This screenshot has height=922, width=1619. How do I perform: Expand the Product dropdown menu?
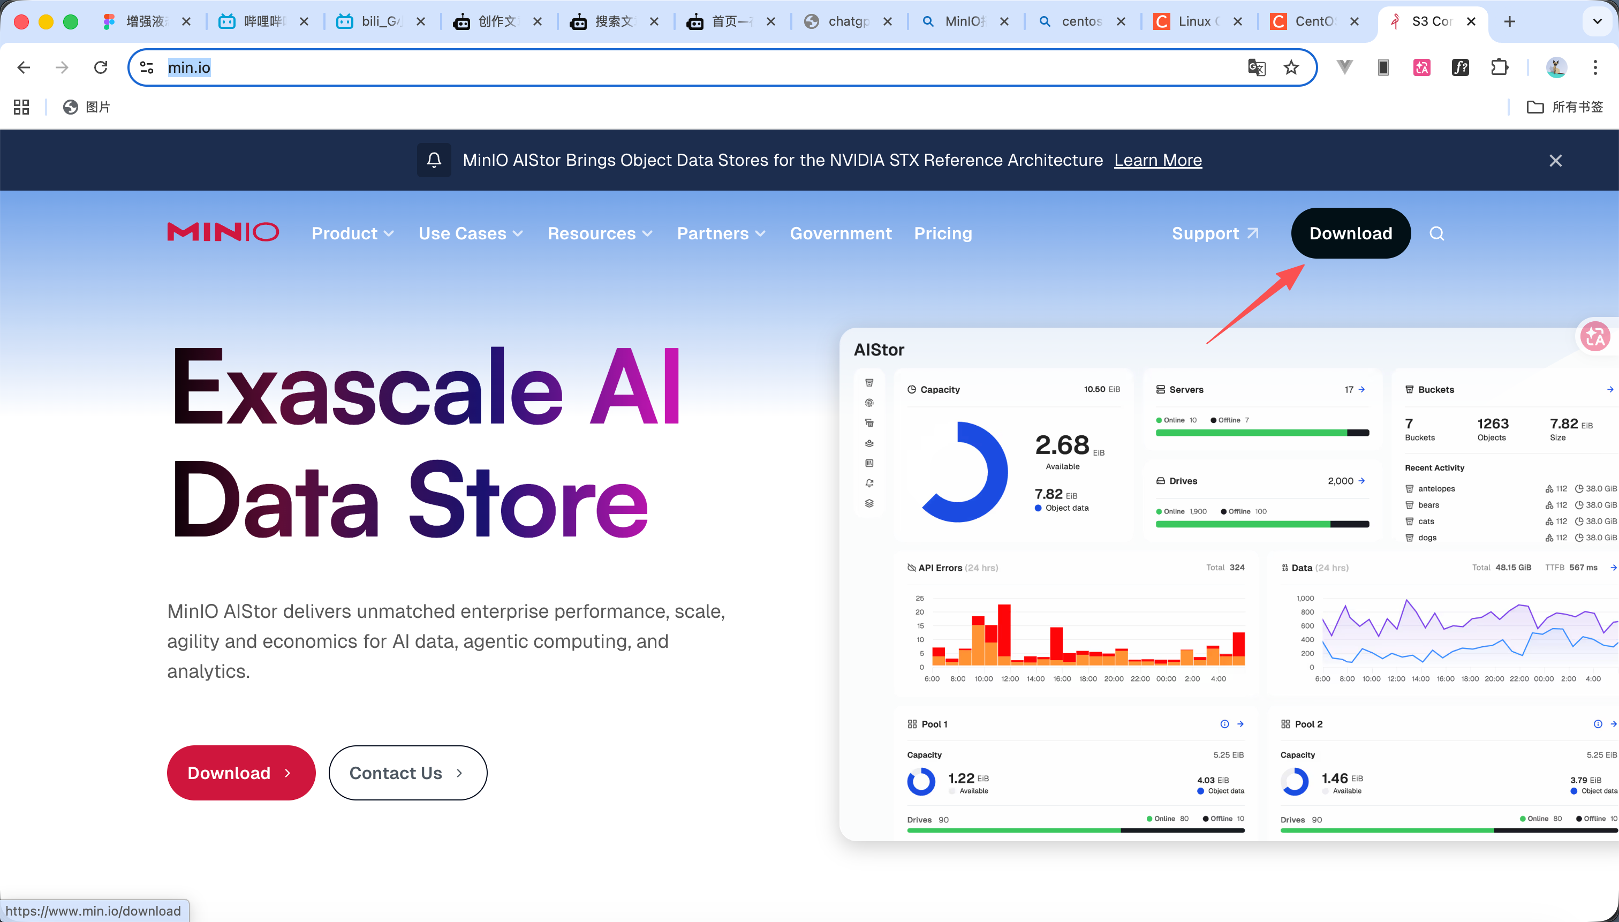(x=353, y=233)
